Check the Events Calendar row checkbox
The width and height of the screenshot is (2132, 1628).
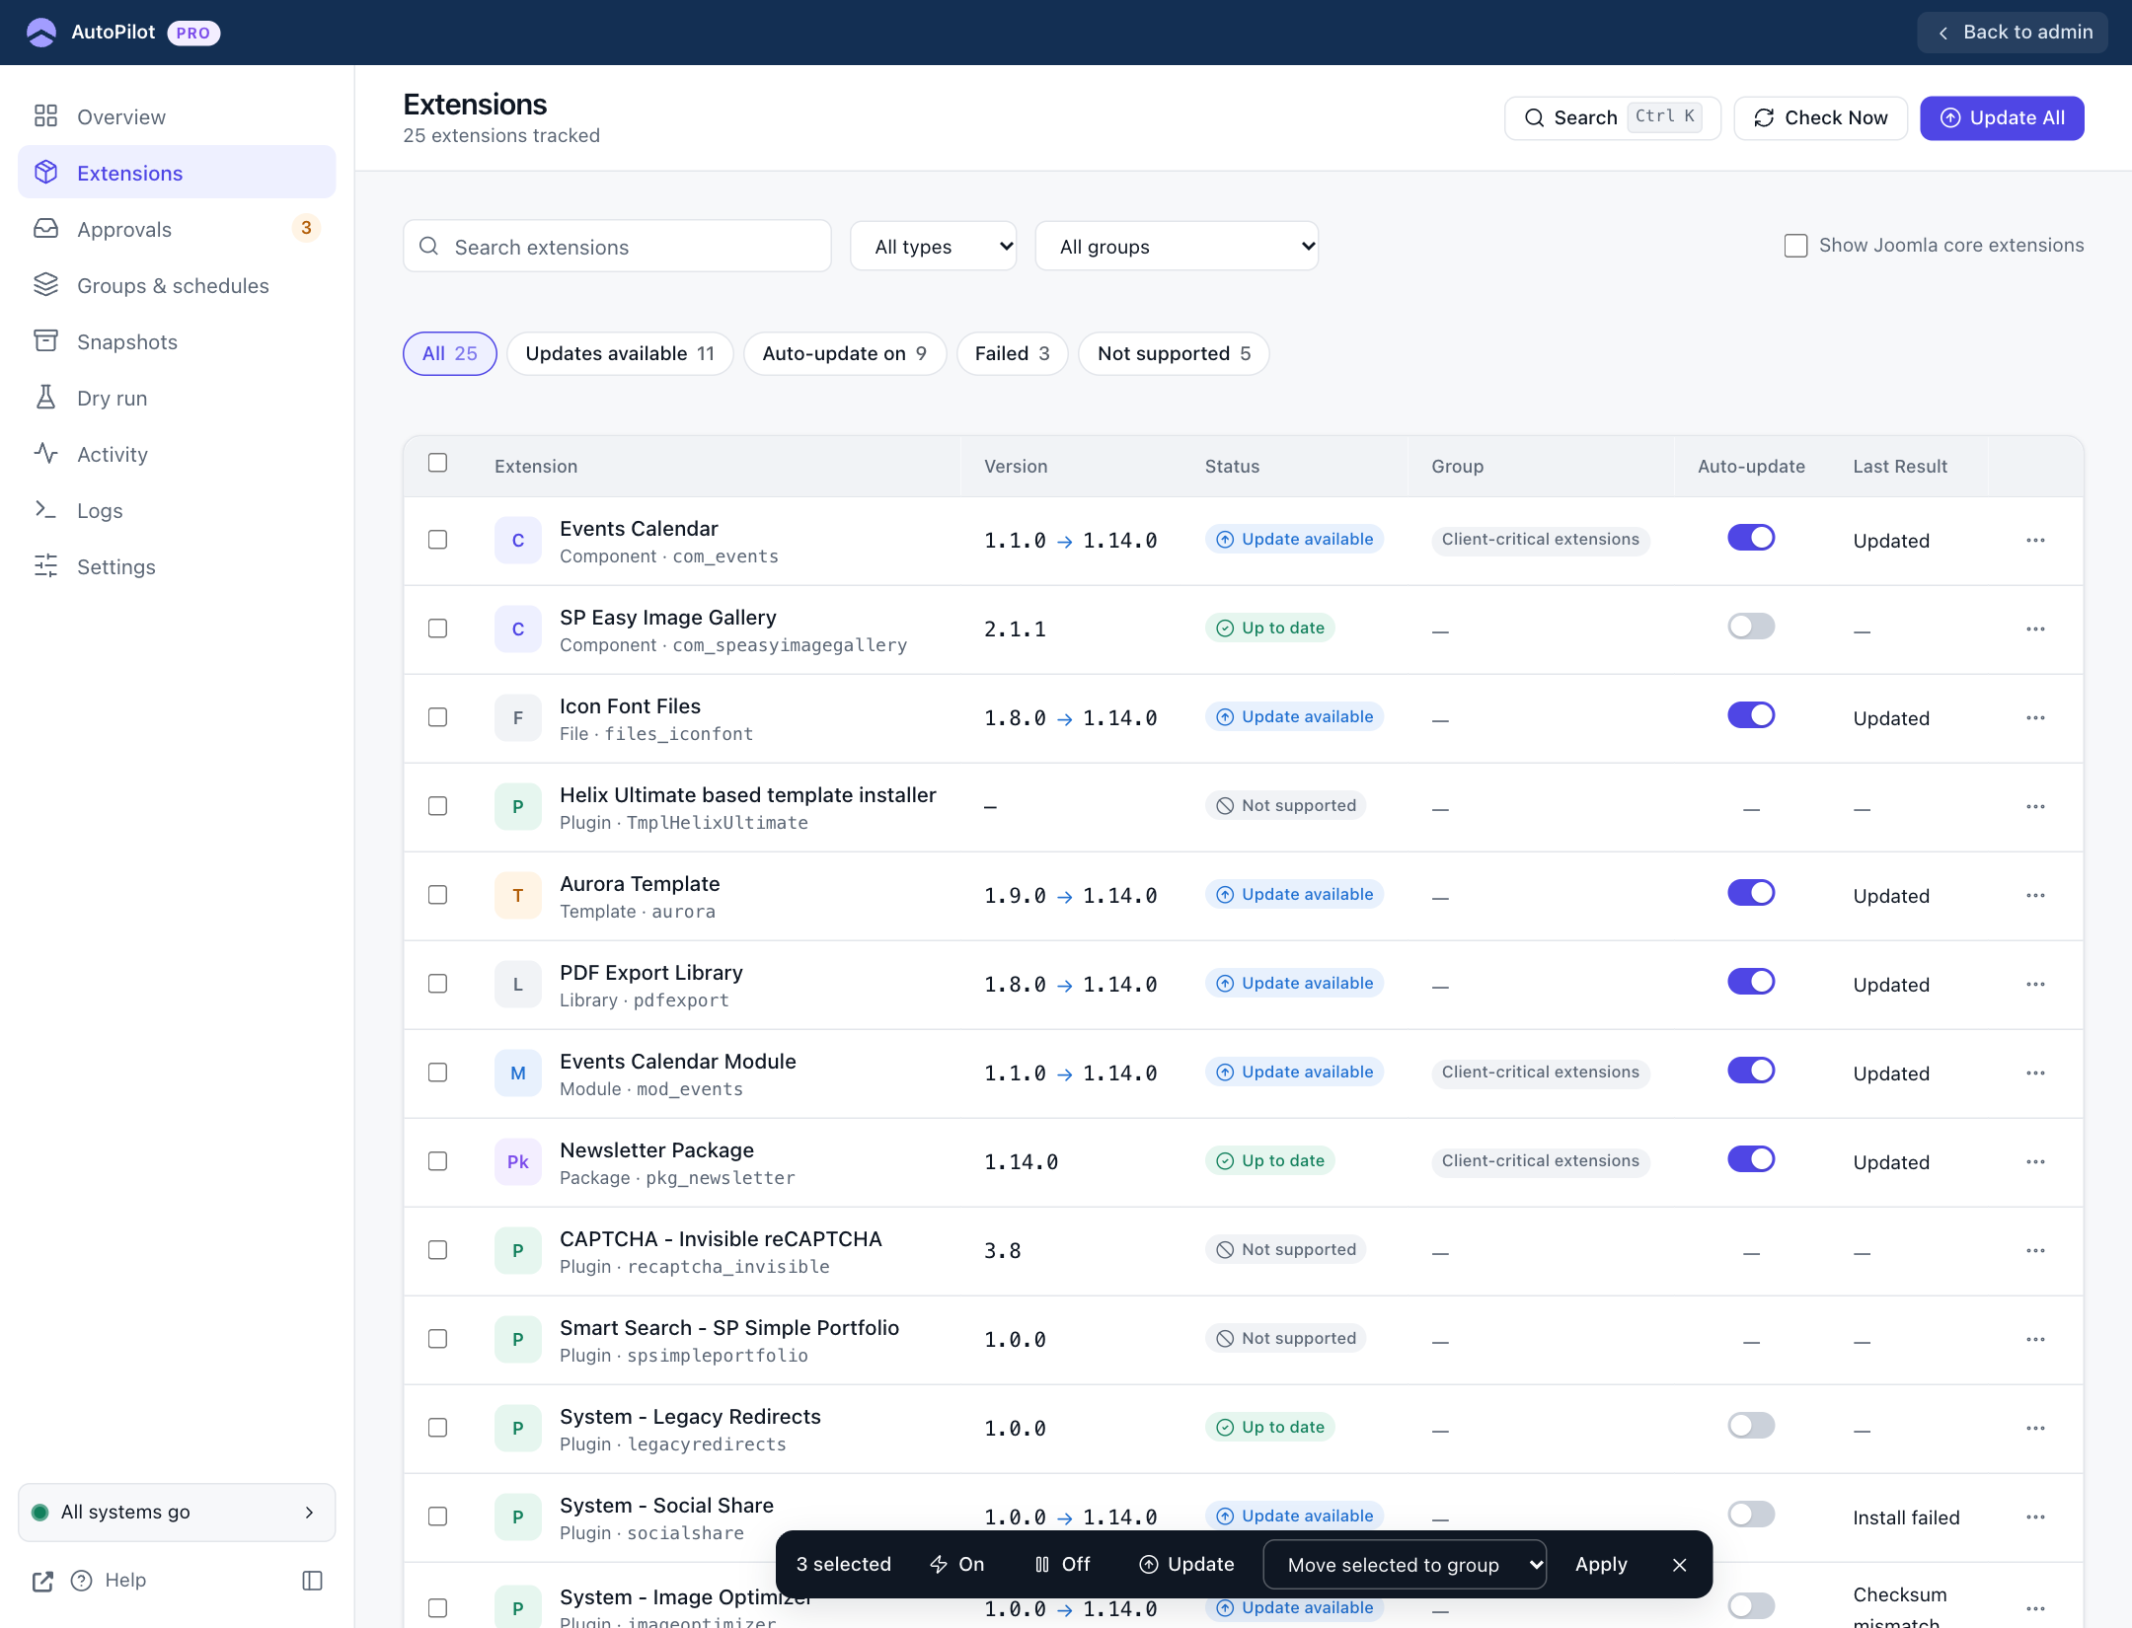pyautogui.click(x=437, y=540)
